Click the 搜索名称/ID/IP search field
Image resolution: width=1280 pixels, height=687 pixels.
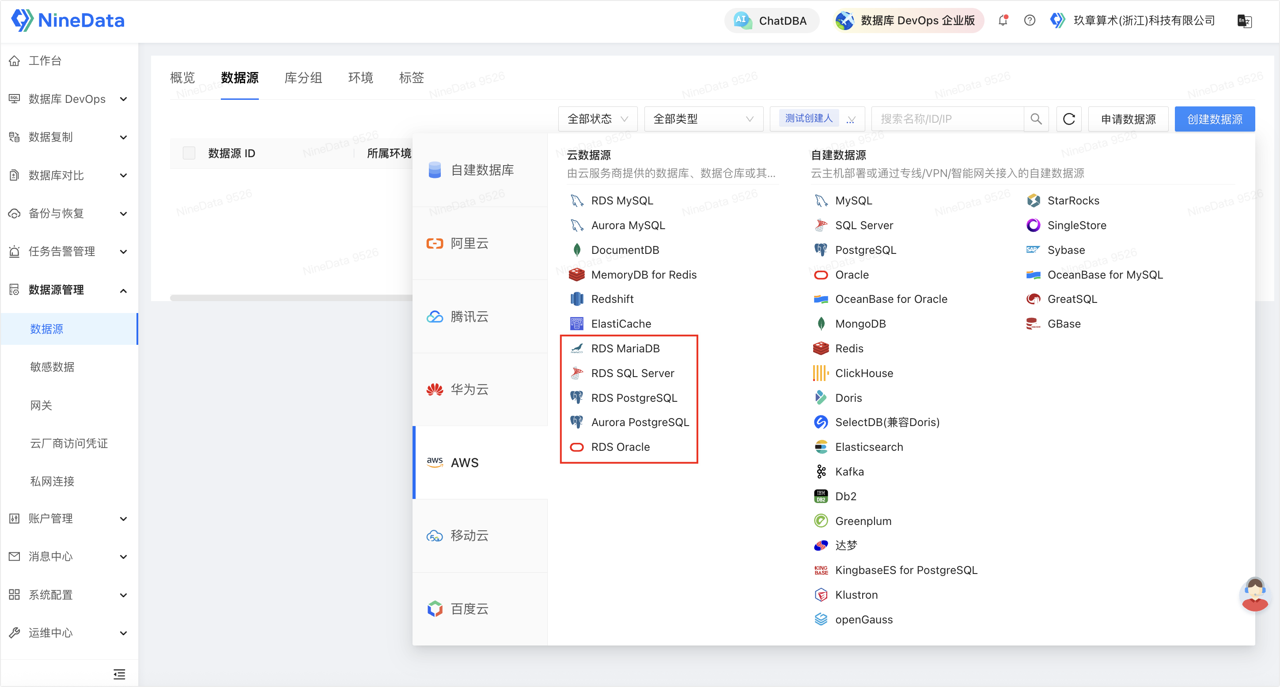[947, 119]
